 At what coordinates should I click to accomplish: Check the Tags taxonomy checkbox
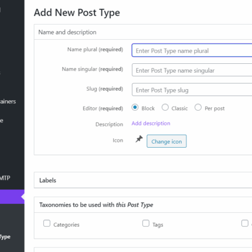[146, 223]
